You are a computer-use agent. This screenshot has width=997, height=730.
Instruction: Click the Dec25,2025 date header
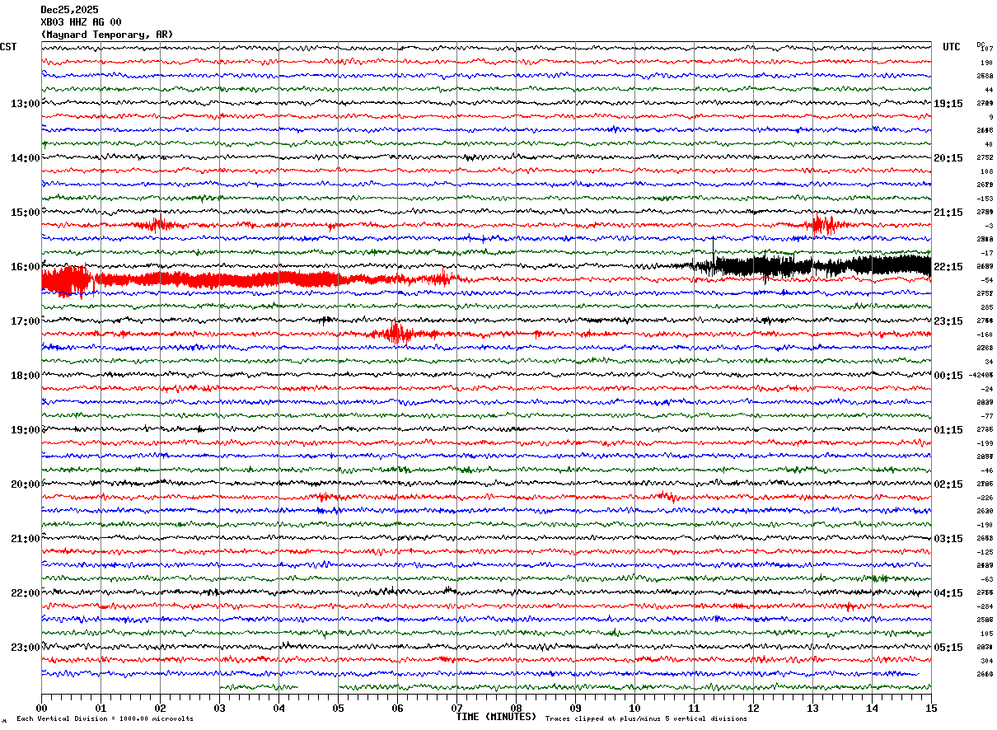pyautogui.click(x=70, y=10)
